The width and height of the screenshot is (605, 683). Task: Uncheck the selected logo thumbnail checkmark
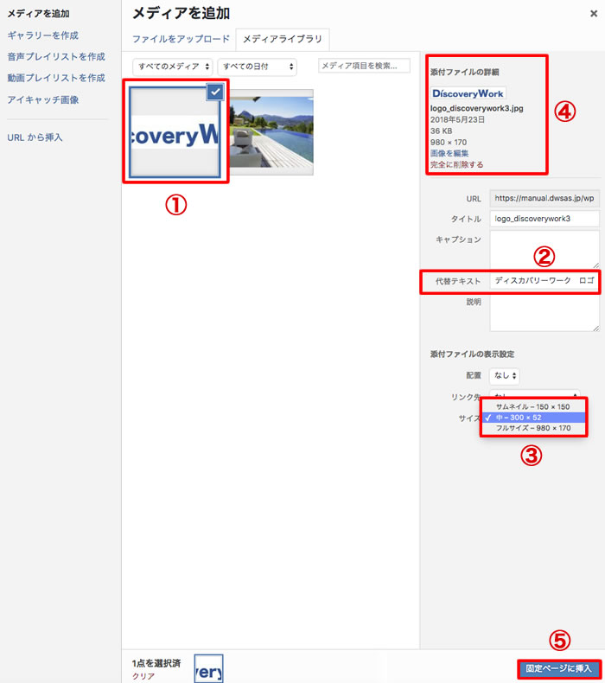(215, 92)
